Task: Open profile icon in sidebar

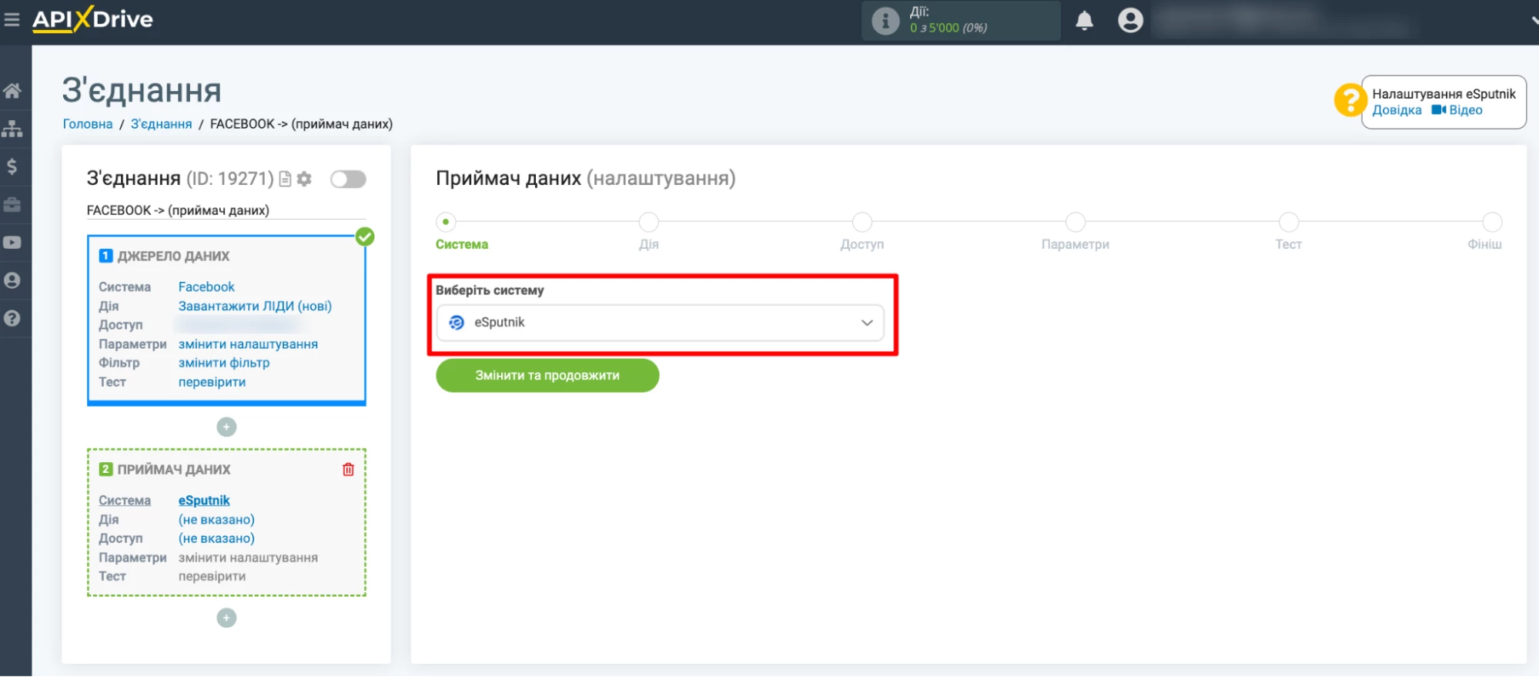Action: pos(12,280)
